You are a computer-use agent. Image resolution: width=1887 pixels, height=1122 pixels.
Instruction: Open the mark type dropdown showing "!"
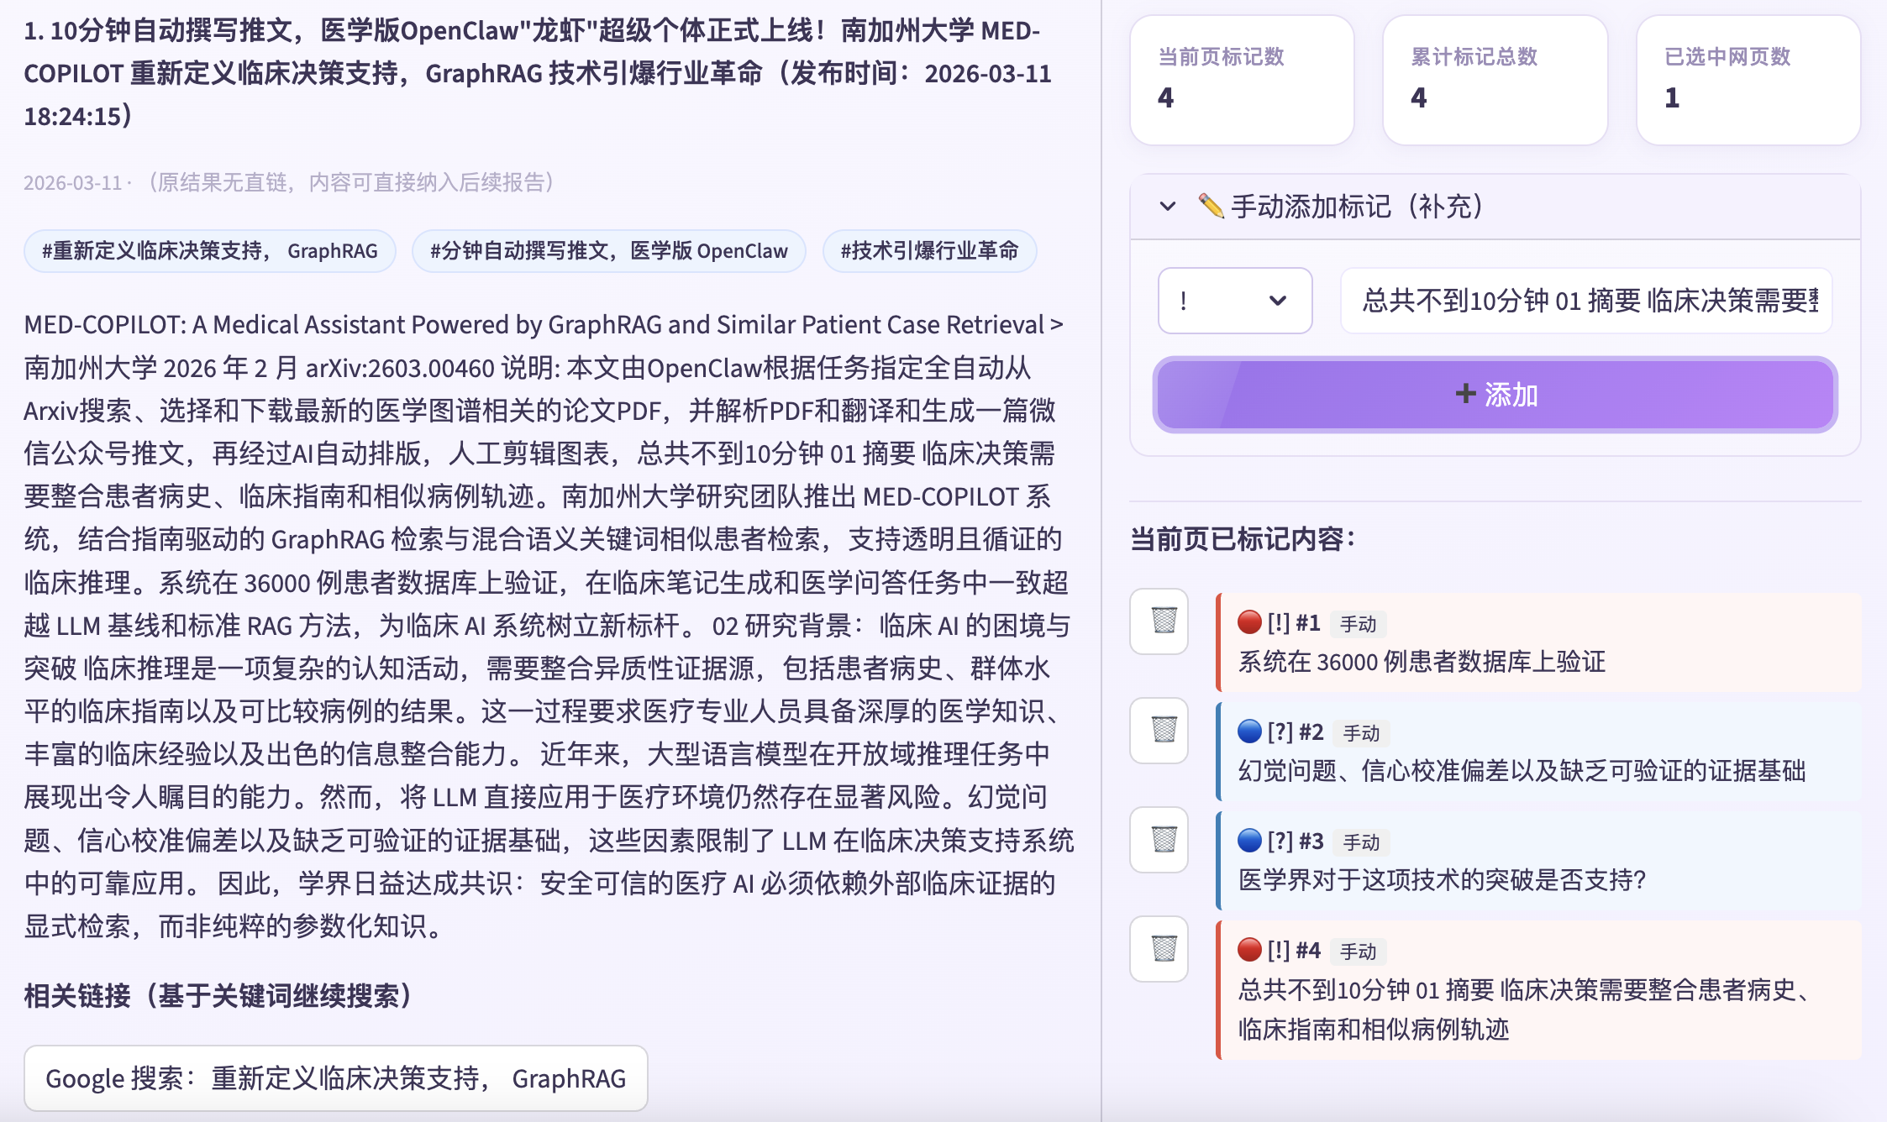pyautogui.click(x=1234, y=301)
